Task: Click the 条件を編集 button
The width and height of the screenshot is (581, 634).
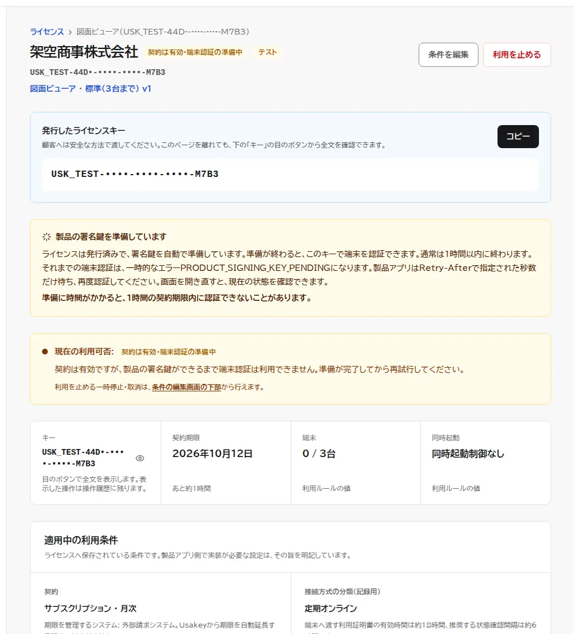Action: click(x=448, y=55)
